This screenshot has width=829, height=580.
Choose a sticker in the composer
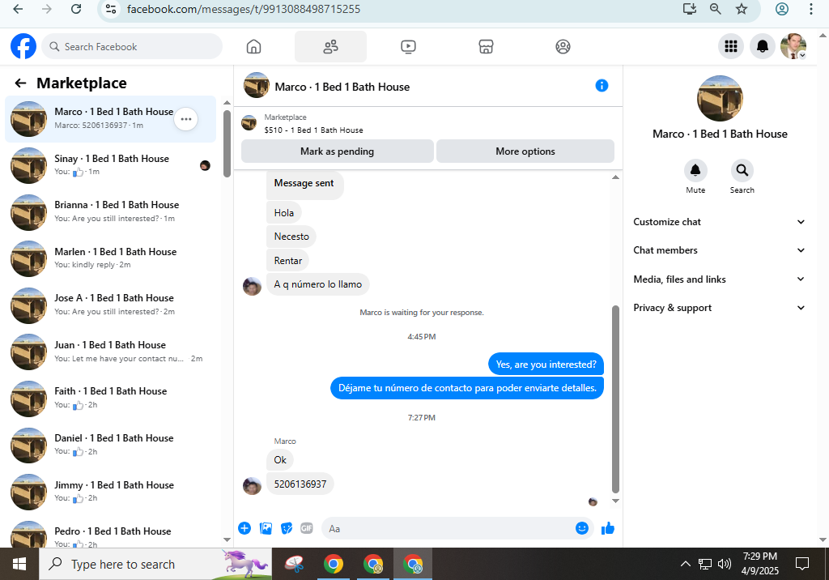[x=287, y=528]
